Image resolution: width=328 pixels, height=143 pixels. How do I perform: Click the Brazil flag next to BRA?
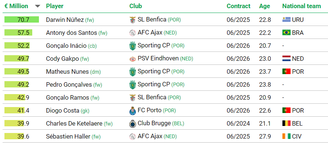286,33
